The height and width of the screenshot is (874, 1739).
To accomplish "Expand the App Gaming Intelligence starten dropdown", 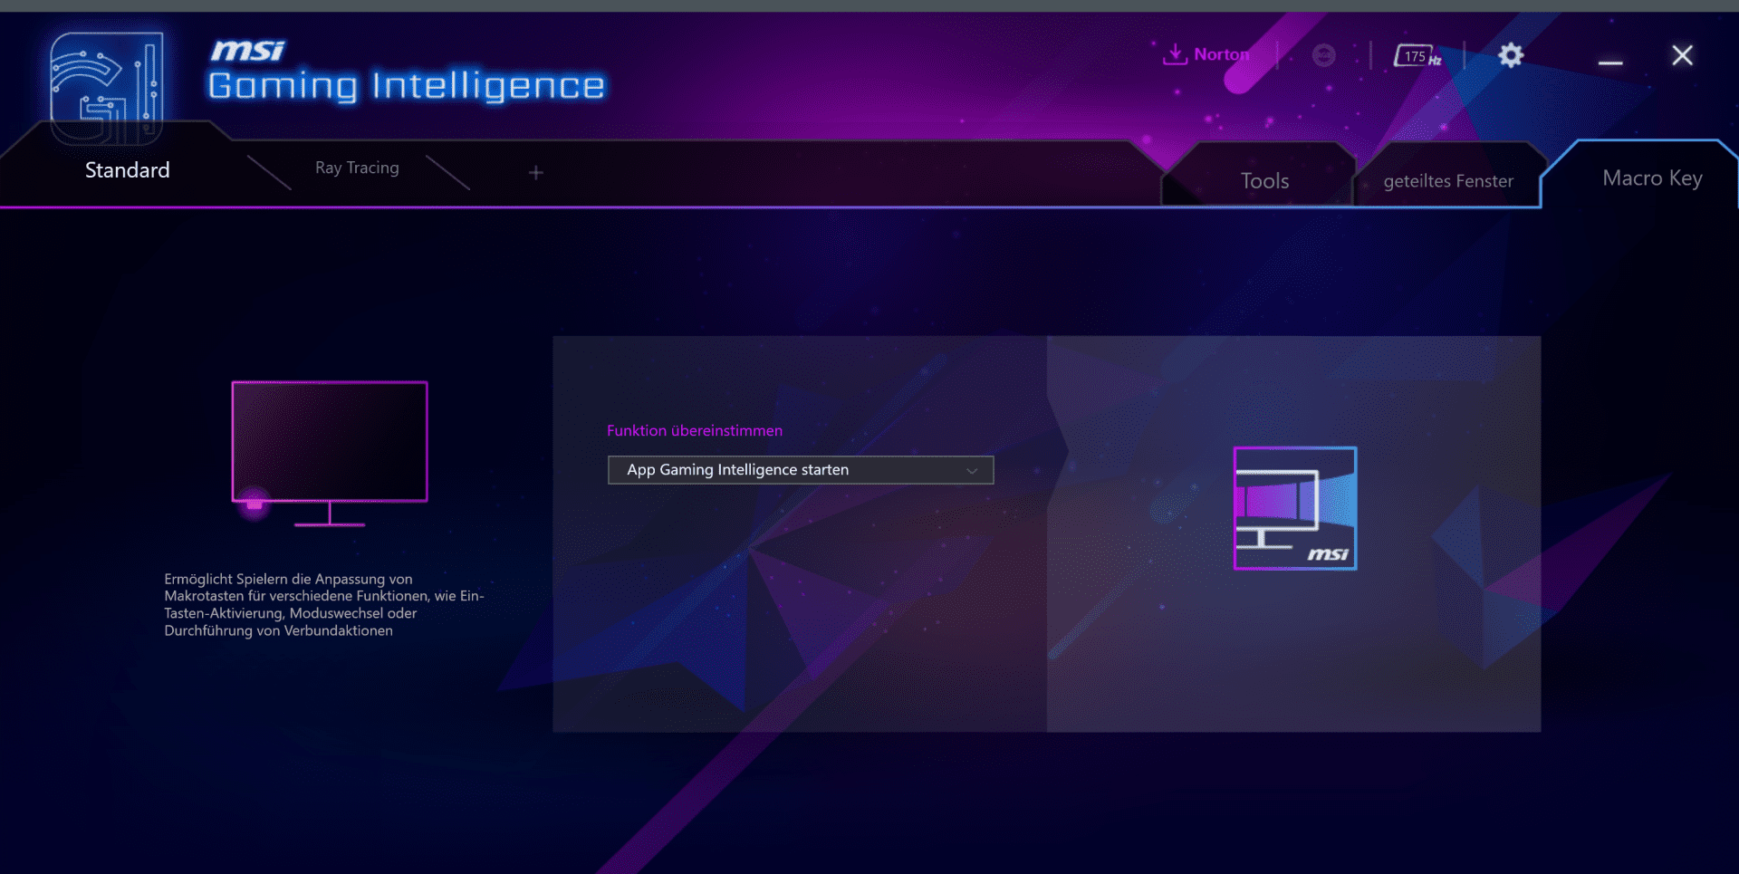I will coord(801,470).
